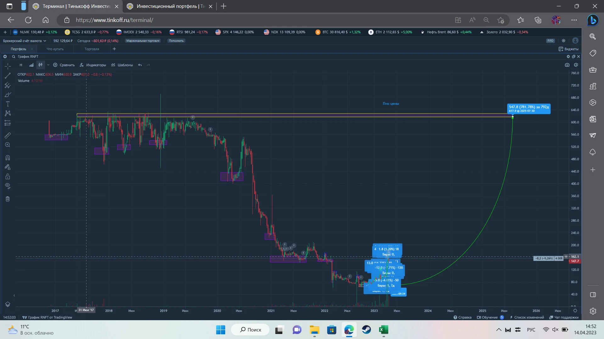Click the Пополнить button
604x339 pixels.
click(176, 41)
